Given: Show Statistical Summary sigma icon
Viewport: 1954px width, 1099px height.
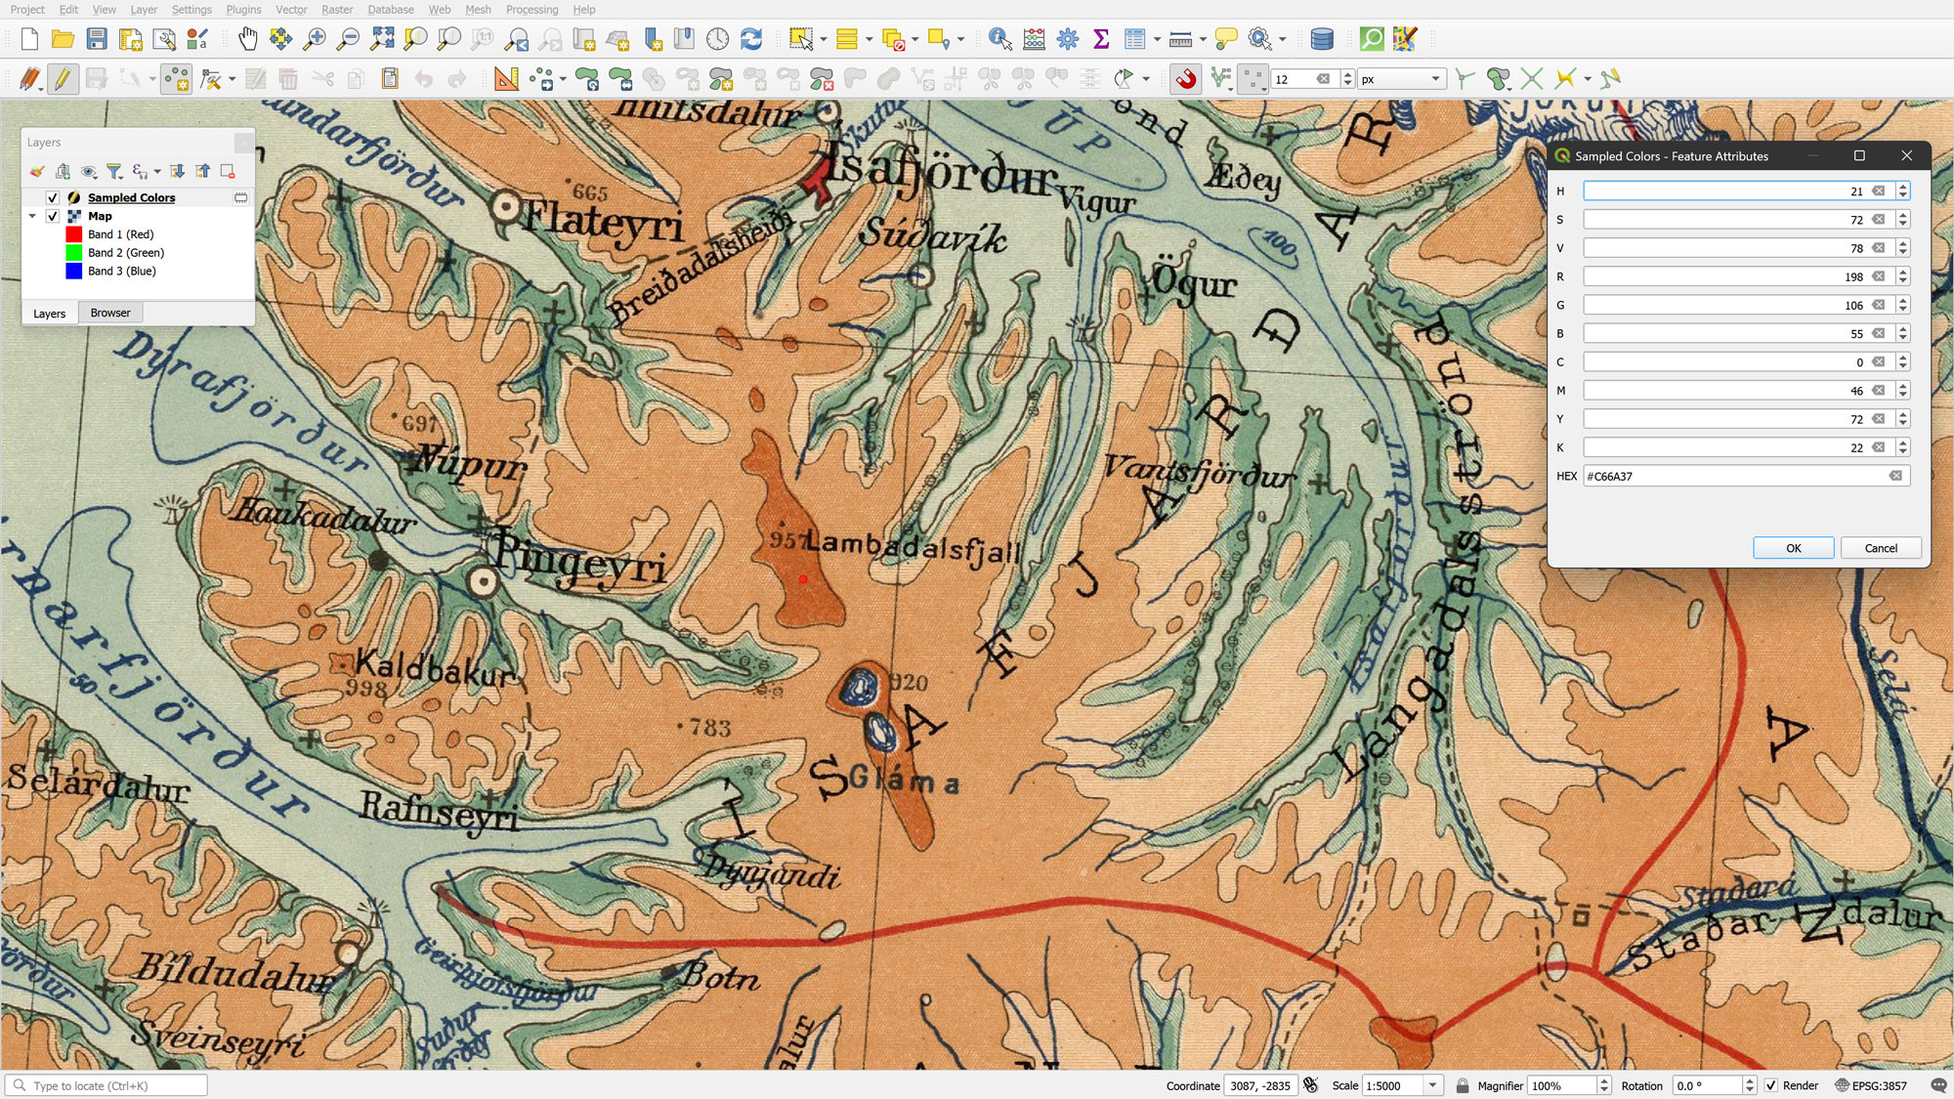Looking at the screenshot, I should 1101,39.
